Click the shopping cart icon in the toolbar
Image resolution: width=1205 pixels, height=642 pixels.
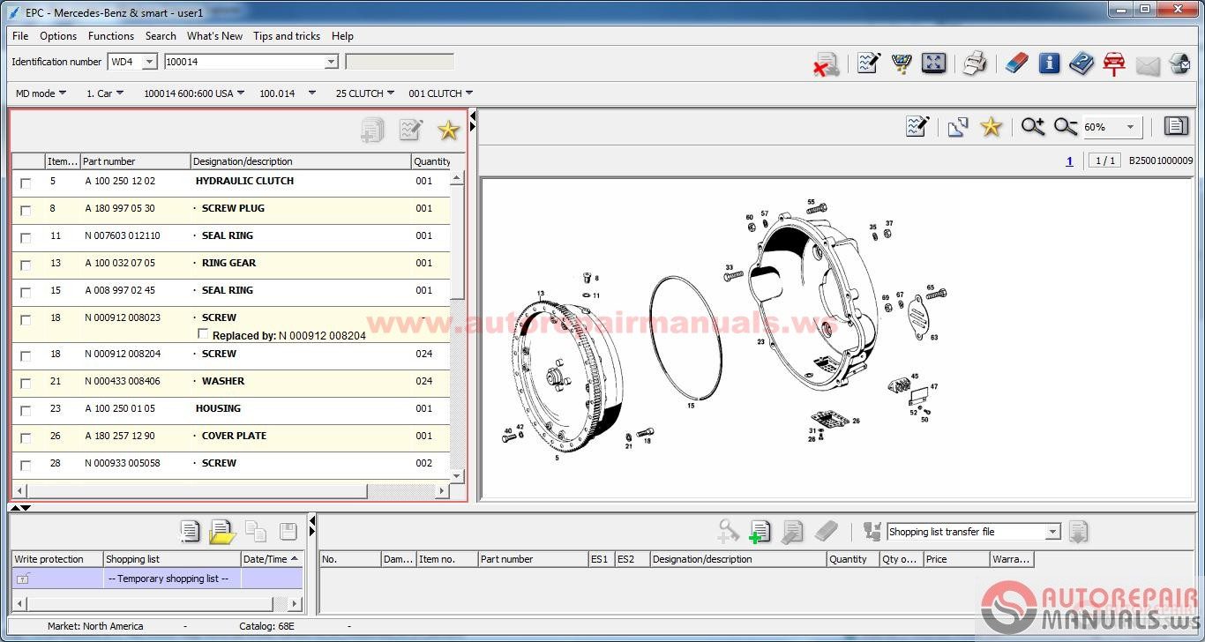click(902, 63)
